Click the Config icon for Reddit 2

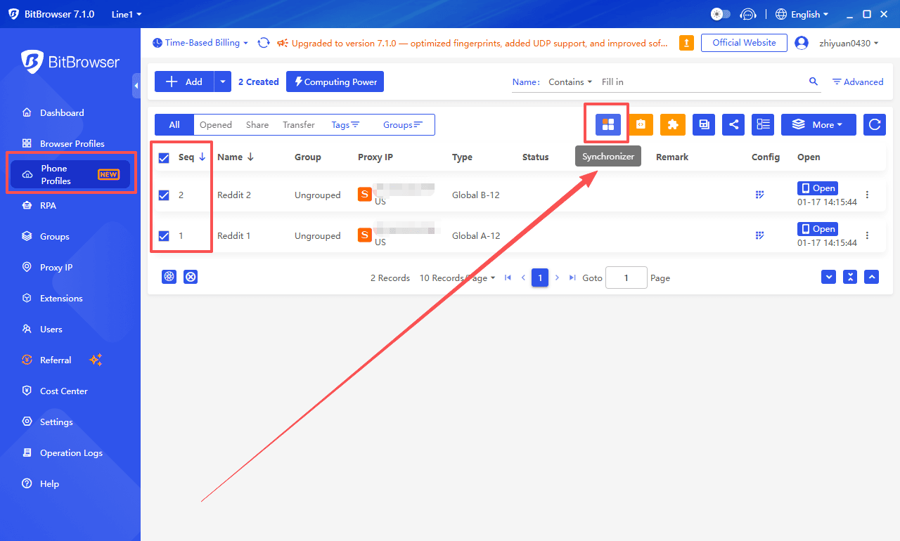coord(760,195)
